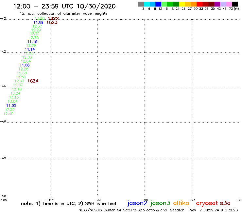Click the date range title at the top

tap(64, 6)
